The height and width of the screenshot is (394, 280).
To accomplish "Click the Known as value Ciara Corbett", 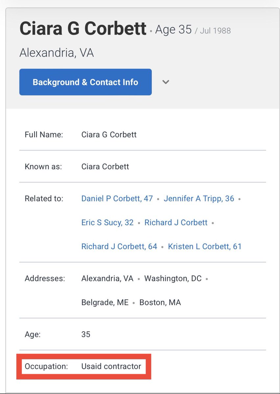I will pyautogui.click(x=105, y=166).
